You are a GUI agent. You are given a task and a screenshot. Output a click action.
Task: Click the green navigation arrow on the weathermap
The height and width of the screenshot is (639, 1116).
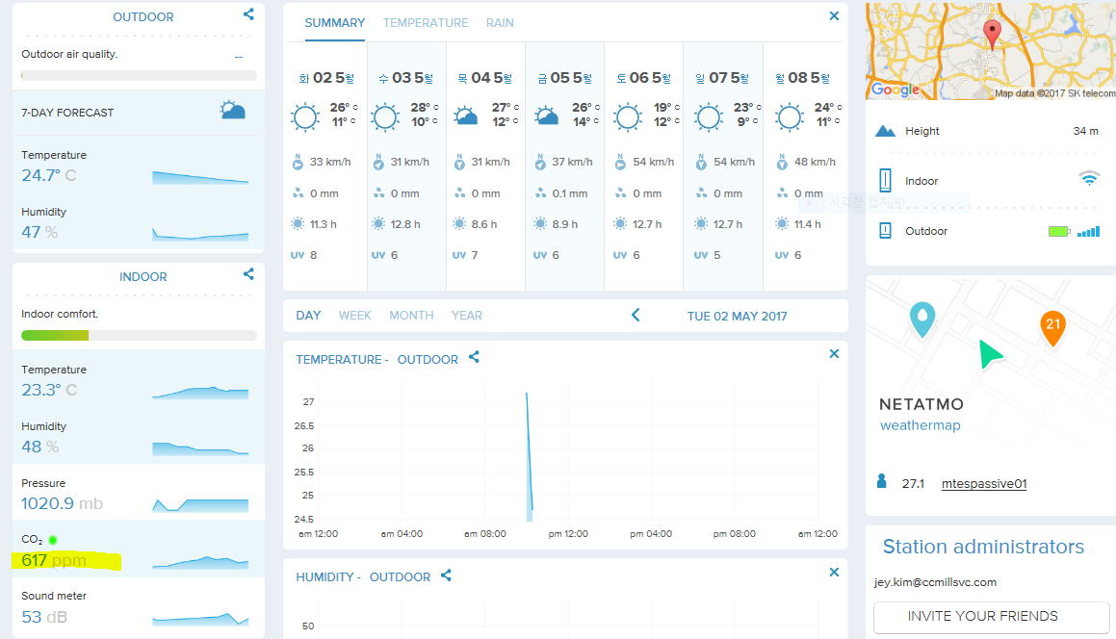989,354
